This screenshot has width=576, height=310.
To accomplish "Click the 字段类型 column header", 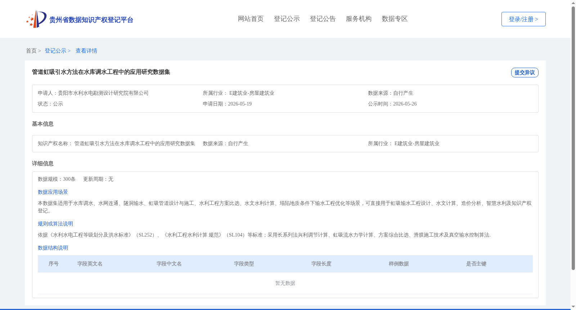I will pos(244,264).
